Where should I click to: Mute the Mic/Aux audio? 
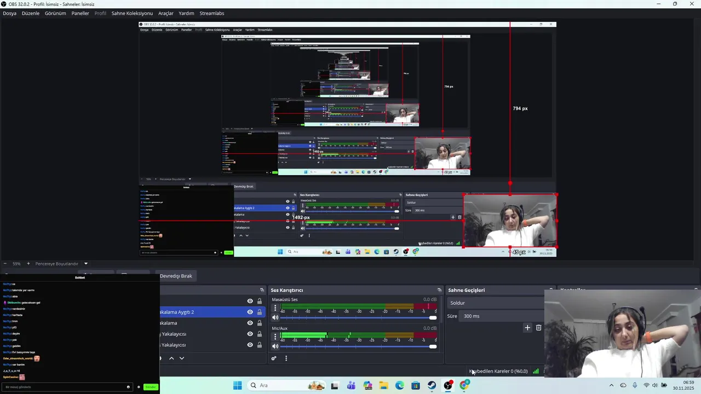pos(275,346)
